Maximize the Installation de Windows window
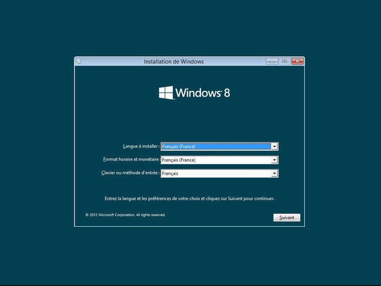 click(x=284, y=61)
